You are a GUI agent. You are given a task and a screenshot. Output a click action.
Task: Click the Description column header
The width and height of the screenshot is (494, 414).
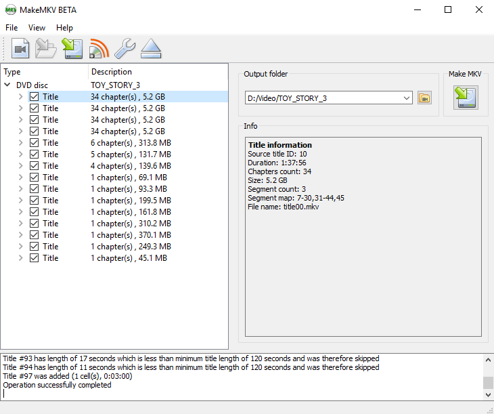pyautogui.click(x=158, y=72)
